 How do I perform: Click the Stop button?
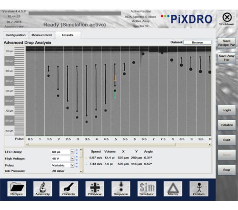tap(227, 170)
